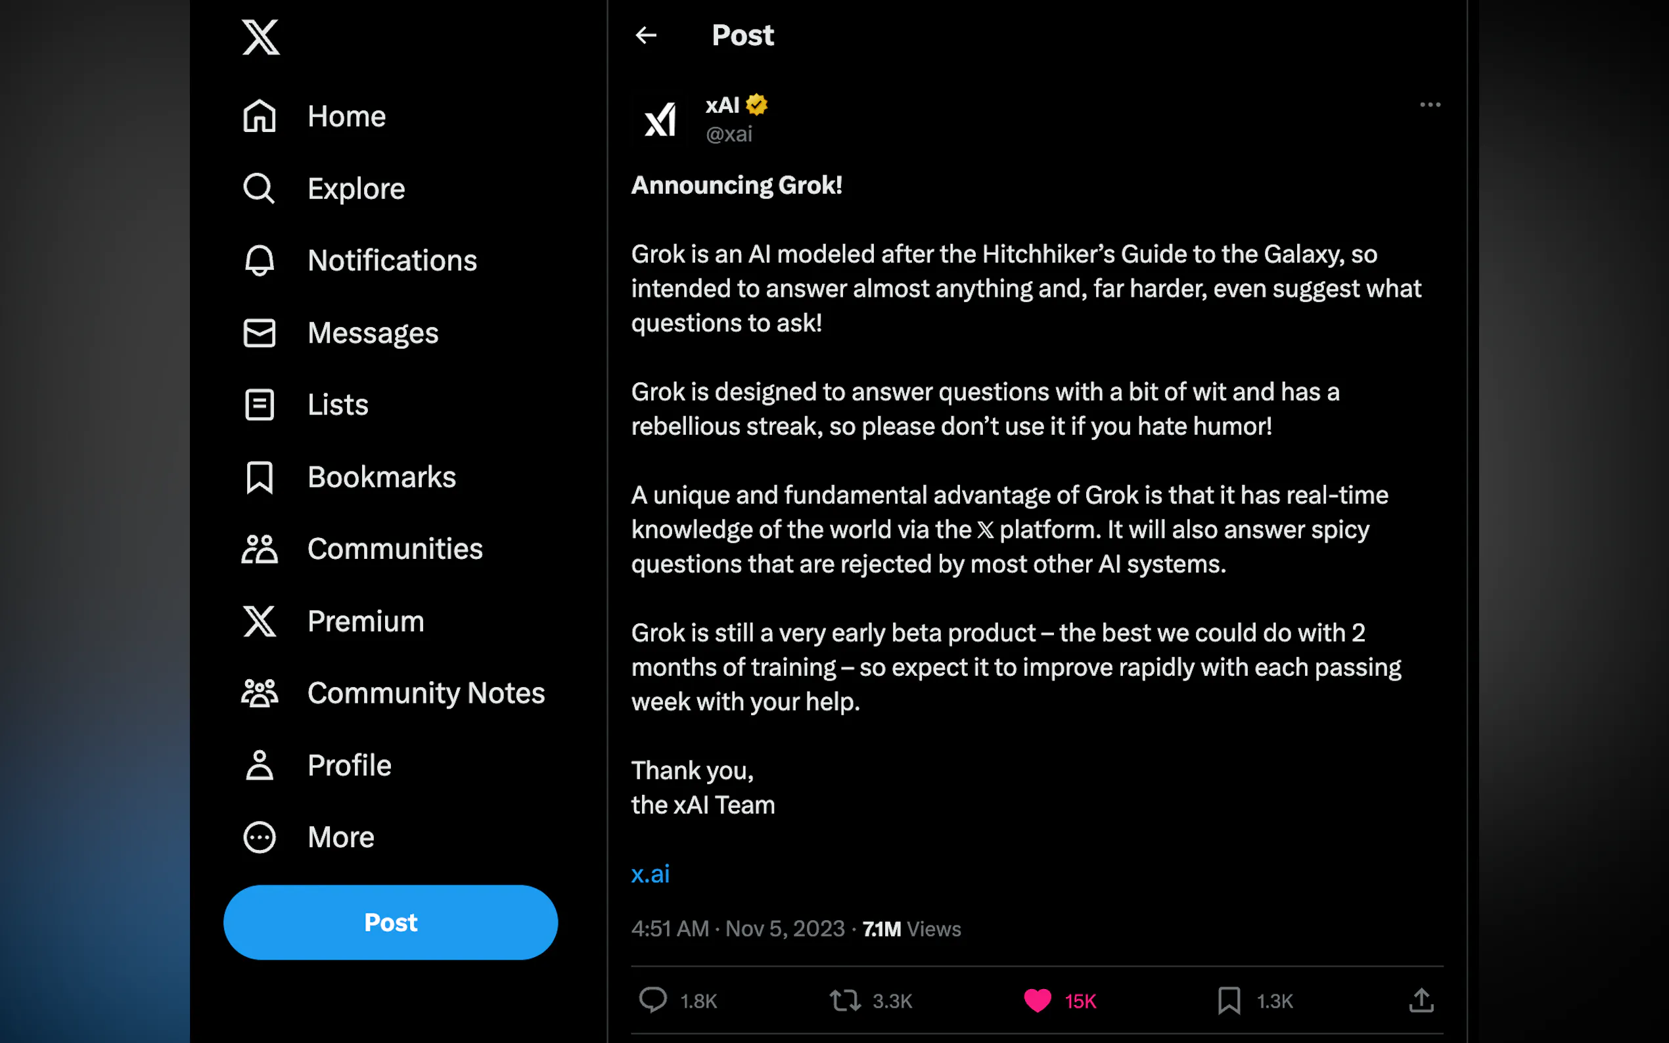
Task: Open the Messages envelope icon
Action: coord(260,332)
